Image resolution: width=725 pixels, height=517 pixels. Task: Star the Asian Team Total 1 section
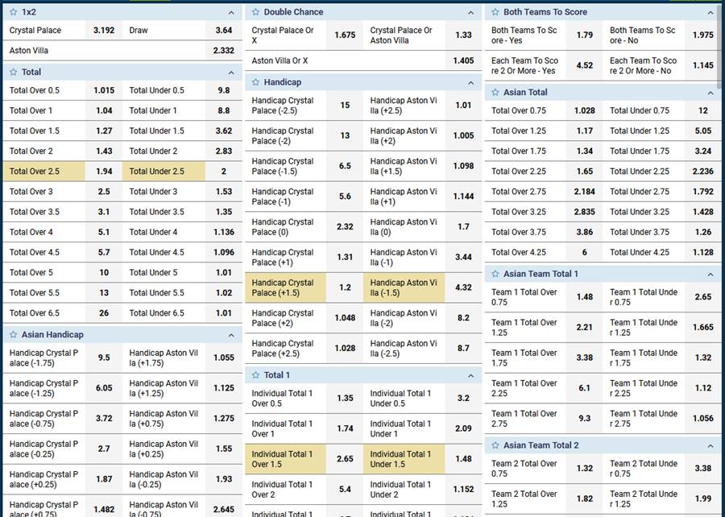click(495, 274)
